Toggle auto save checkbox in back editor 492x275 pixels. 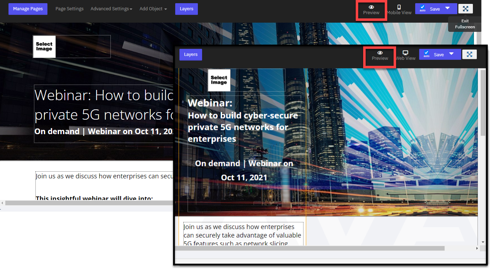coord(423,7)
